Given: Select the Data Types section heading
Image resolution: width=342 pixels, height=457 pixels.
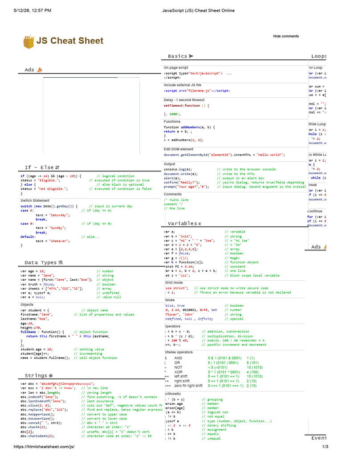Looking at the screenshot, I should pos(41,262).
